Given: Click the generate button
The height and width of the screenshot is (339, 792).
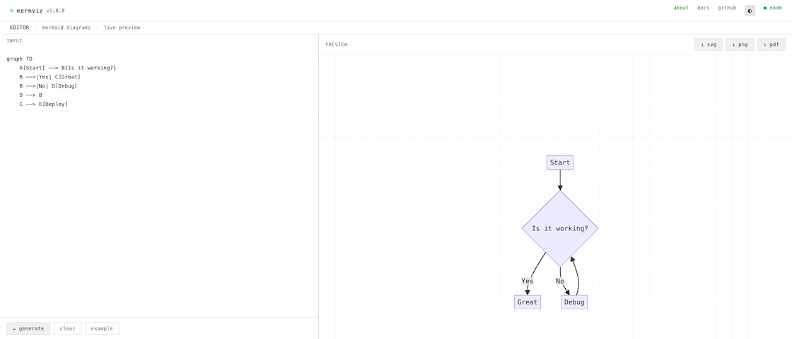Looking at the screenshot, I should click(28, 328).
